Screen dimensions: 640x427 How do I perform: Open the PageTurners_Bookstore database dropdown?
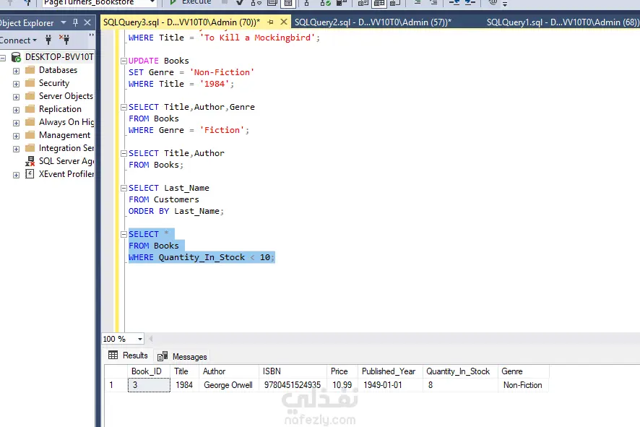pyautogui.click(x=152, y=2)
